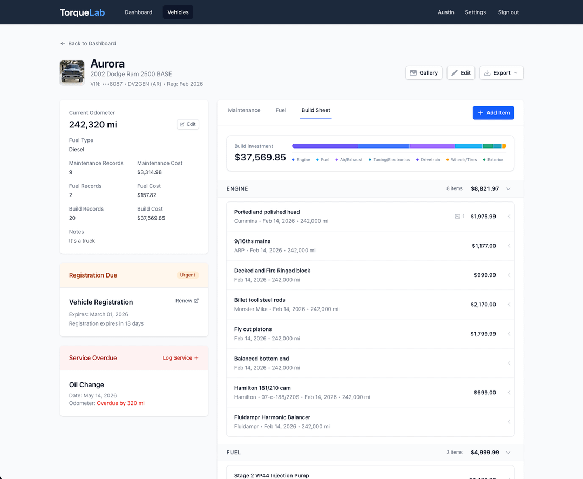583x479 pixels.
Task: Expand the Fly cut pistons row chevron
Action: point(509,334)
